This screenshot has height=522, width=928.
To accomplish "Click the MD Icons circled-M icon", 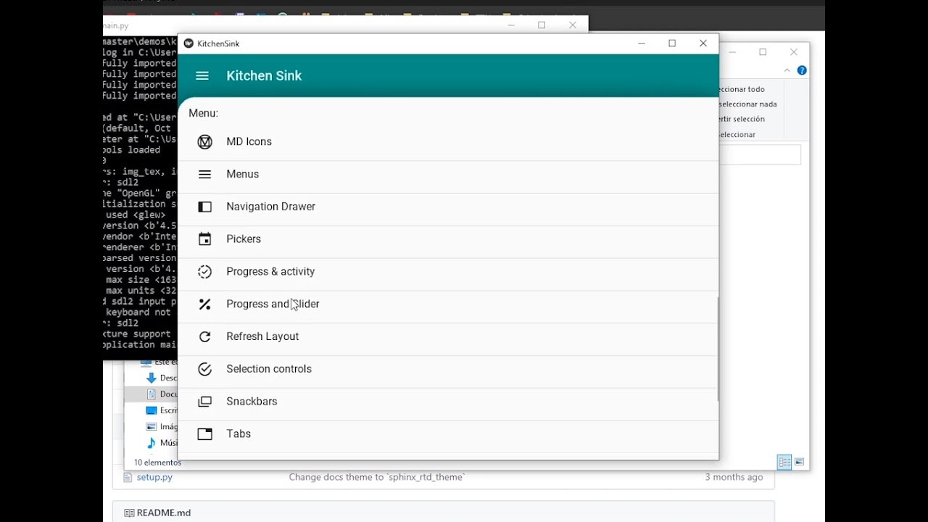I will [205, 142].
